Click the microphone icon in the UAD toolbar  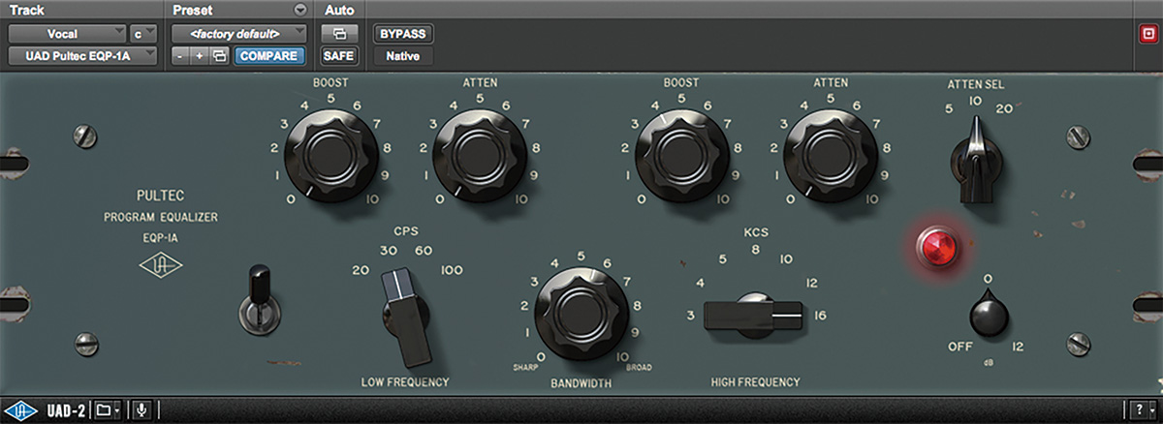141,410
